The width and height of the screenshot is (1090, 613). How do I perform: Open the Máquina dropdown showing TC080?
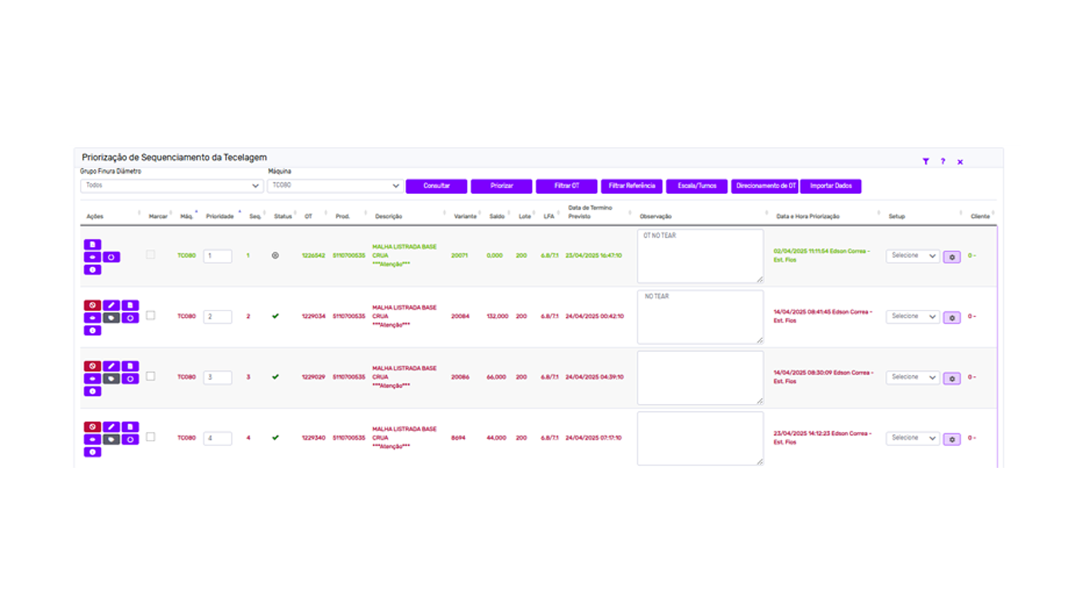334,186
